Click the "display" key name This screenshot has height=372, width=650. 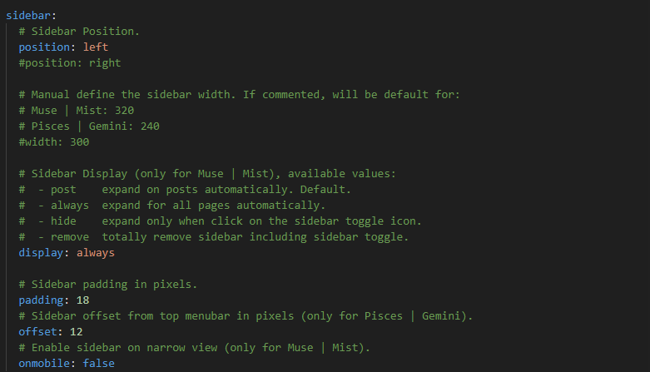(x=44, y=252)
